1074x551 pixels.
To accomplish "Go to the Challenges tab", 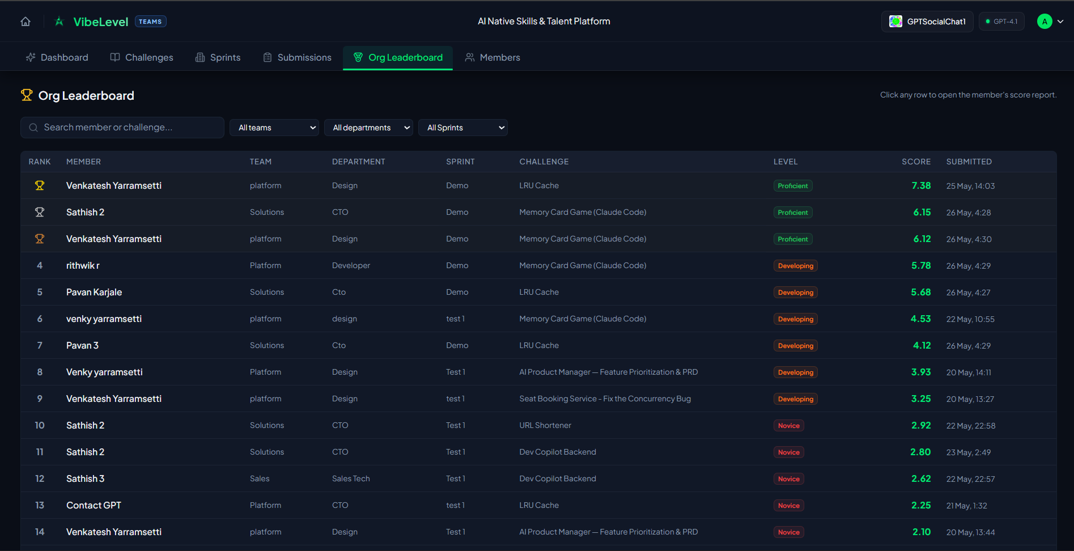I will click(x=142, y=57).
